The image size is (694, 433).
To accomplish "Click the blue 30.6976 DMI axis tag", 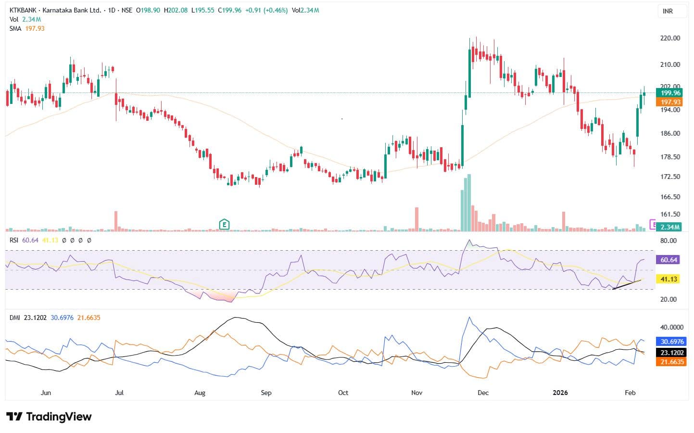I will pyautogui.click(x=671, y=342).
